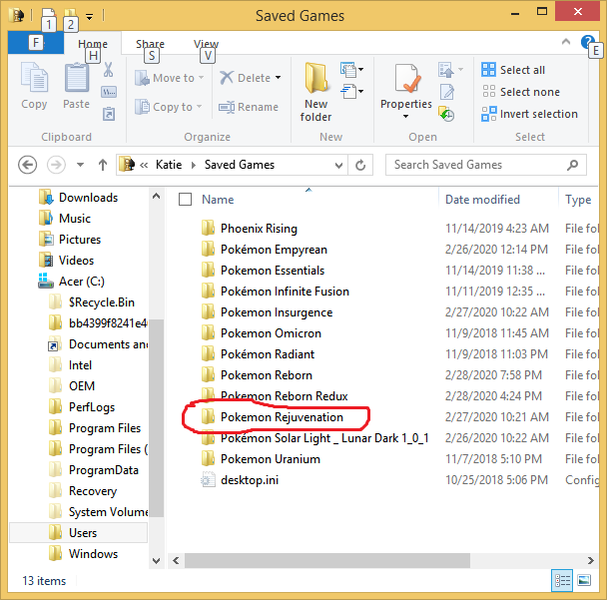This screenshot has width=607, height=600.
Task: Go up one folder level
Action: pyautogui.click(x=103, y=166)
